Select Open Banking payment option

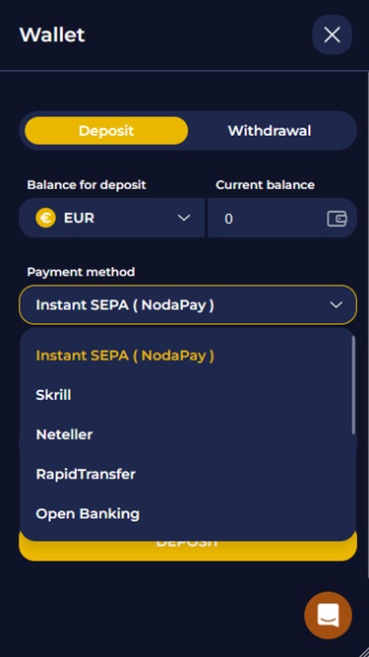(x=88, y=514)
